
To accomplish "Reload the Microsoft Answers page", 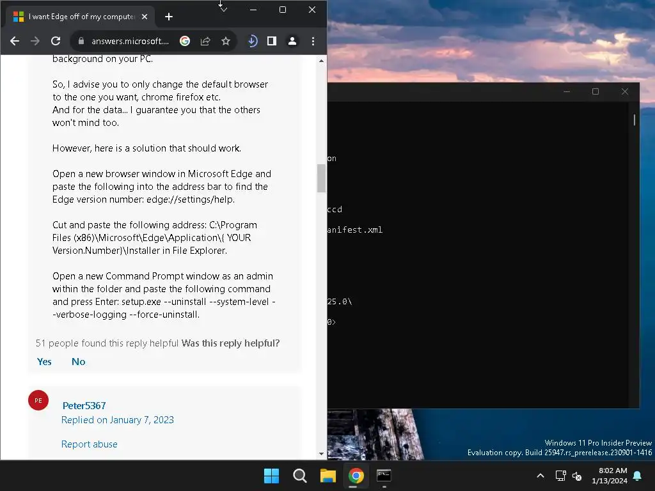I will point(56,41).
